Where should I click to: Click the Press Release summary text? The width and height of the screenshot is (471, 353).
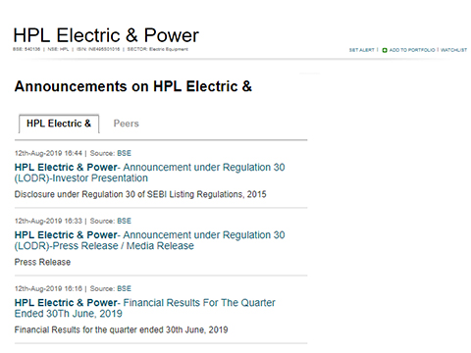coord(42,262)
